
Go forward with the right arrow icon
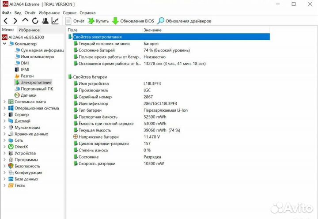(x=15, y=21)
